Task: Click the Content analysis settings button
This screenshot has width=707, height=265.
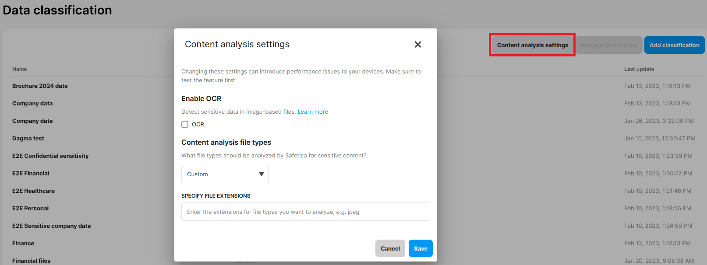Action: [532, 45]
